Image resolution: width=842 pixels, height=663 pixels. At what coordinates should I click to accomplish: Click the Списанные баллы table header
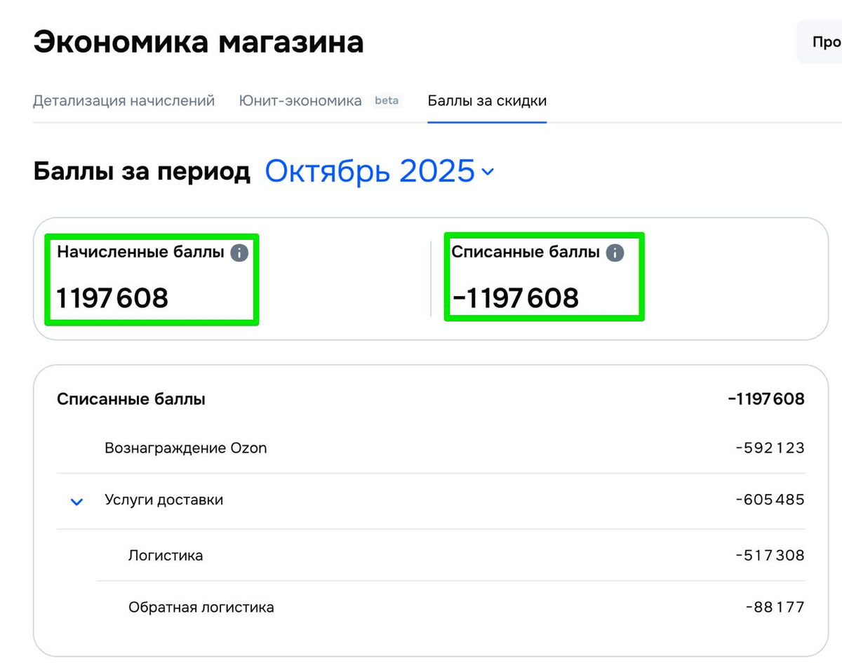point(131,399)
